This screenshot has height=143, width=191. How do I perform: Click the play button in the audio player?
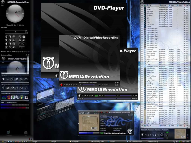click(80, 95)
